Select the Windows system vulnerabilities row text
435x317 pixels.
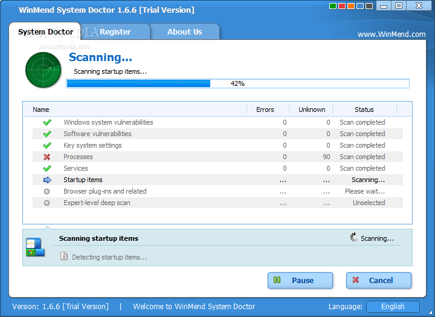(108, 122)
